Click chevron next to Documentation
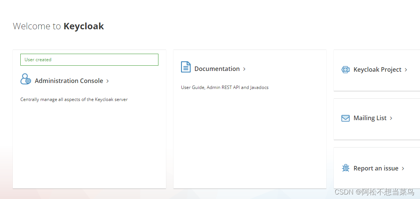This screenshot has height=199, width=420. click(244, 69)
